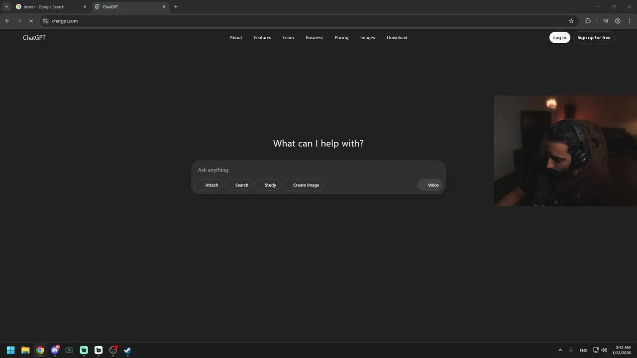Go back using the browser back arrow
637x358 pixels.
7,21
